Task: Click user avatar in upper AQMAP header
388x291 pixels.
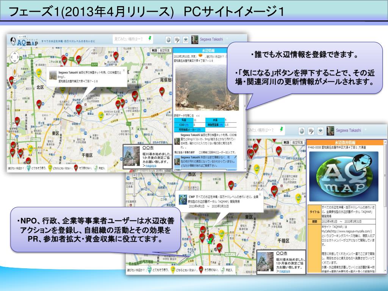Action: coord(195,39)
